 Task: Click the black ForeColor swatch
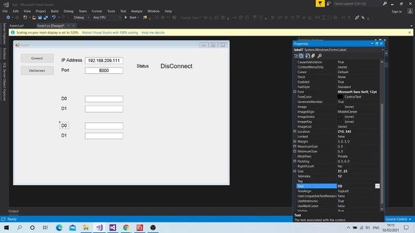tap(340, 96)
